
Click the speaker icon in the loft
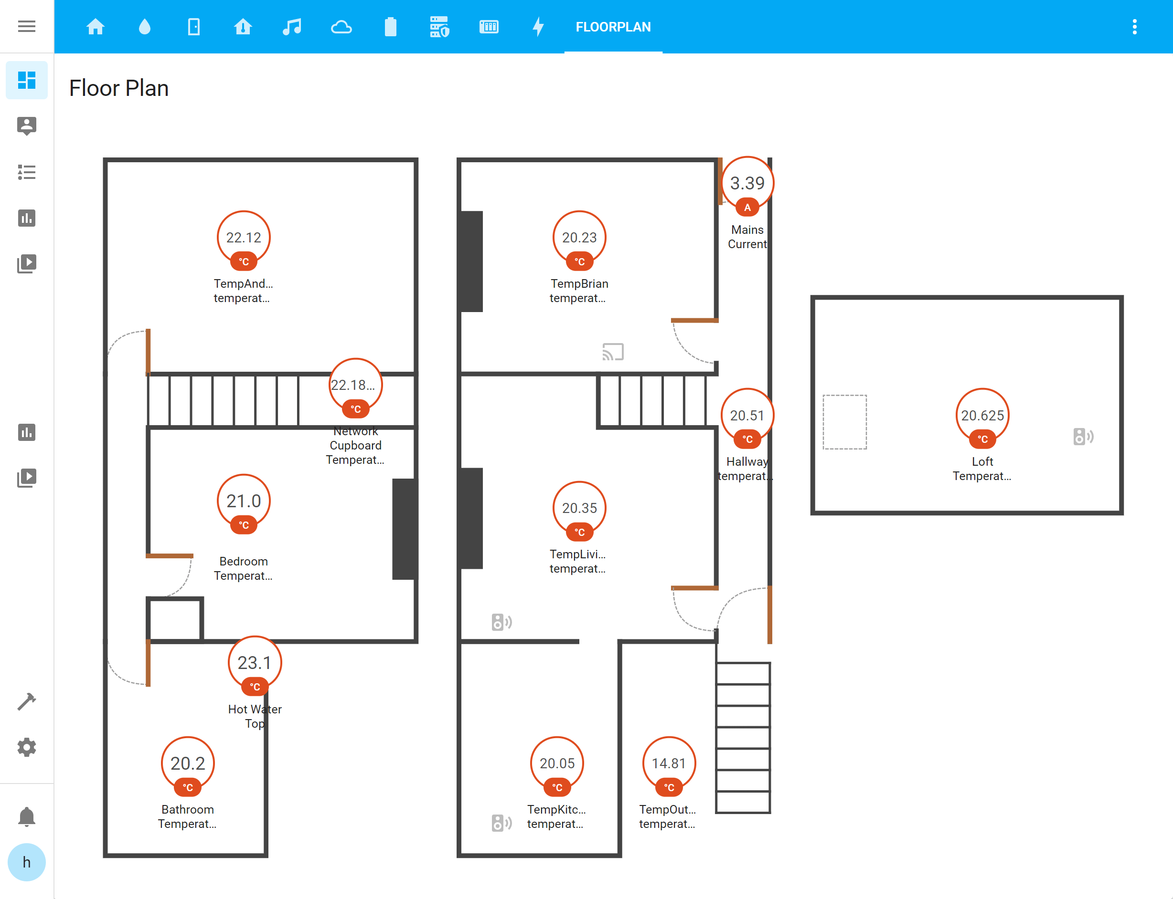[x=1082, y=437]
